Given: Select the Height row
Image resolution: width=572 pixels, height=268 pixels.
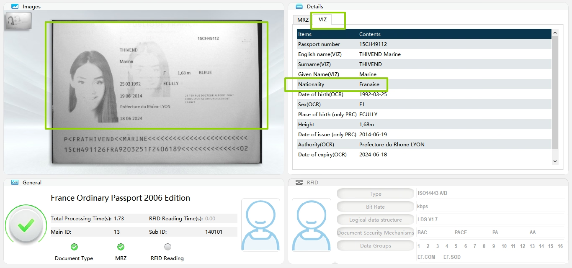Looking at the screenshot, I should tap(424, 124).
